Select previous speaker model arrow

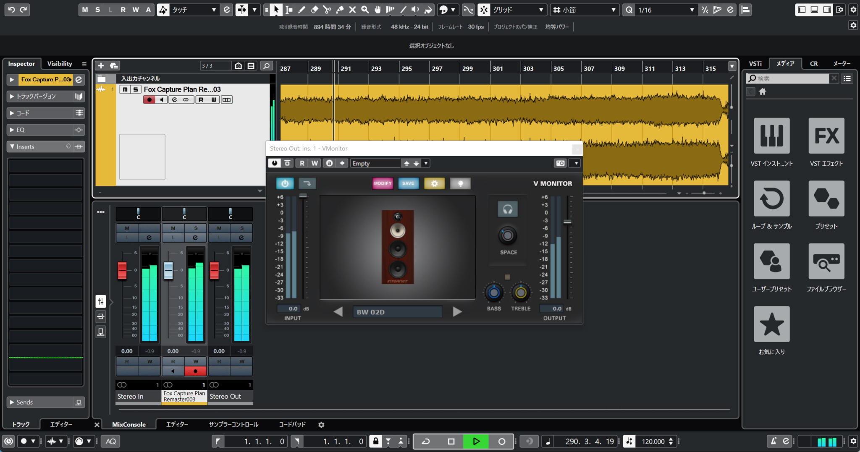tap(338, 312)
